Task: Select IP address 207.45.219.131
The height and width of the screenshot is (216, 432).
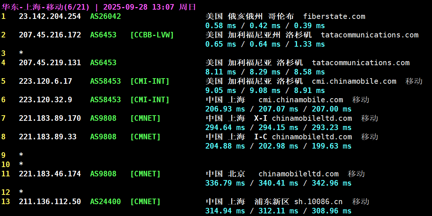Action: point(50,63)
